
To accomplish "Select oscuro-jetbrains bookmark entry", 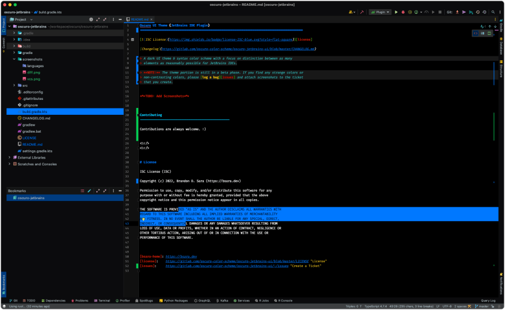I will [65, 198].
